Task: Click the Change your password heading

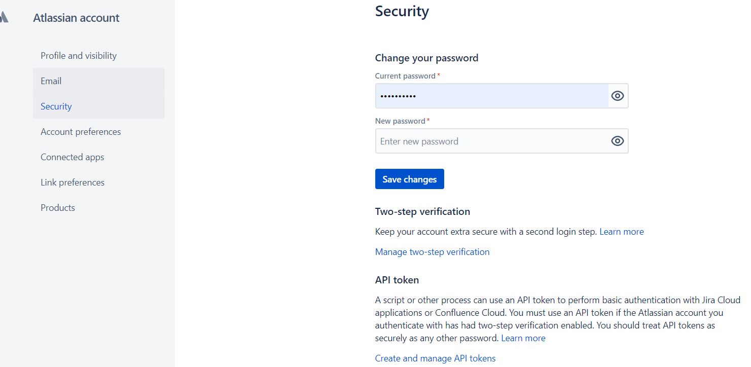Action: [427, 58]
